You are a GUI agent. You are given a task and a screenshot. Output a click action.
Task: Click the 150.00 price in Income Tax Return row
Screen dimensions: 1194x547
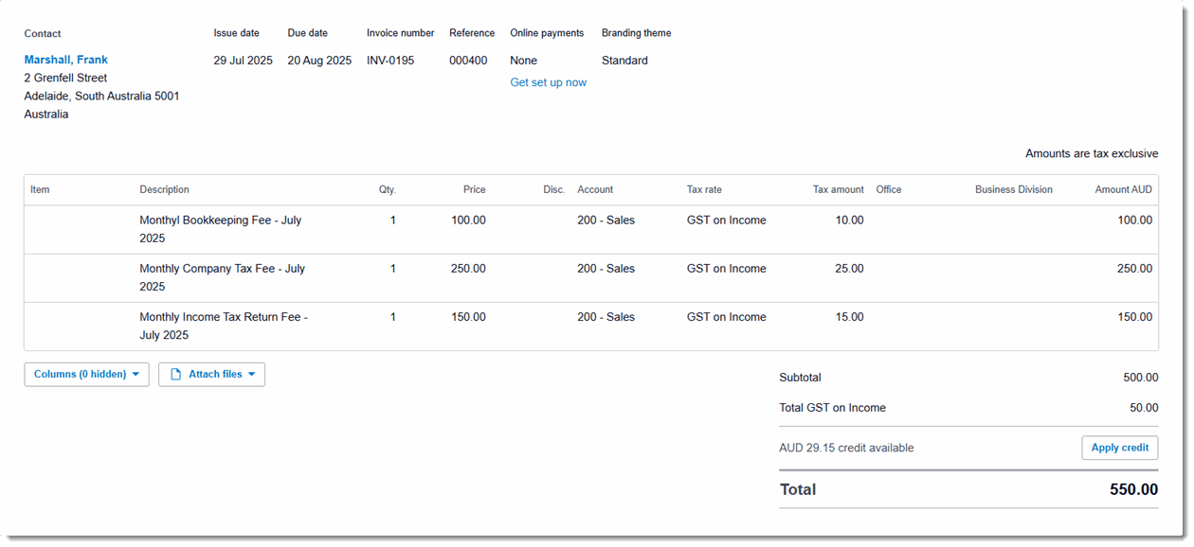click(468, 317)
